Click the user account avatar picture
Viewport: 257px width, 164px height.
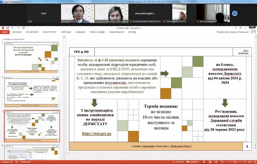coord(254,32)
